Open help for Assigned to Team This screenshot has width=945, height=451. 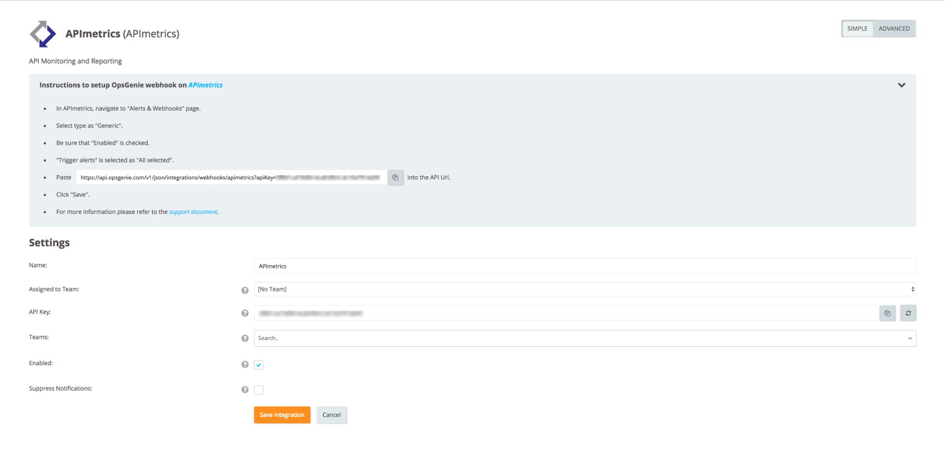(245, 290)
